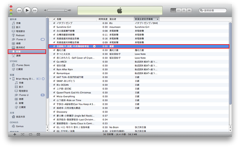Uncheck the Sunshine Girl ringtone
240x149 pixels.
(54, 27)
